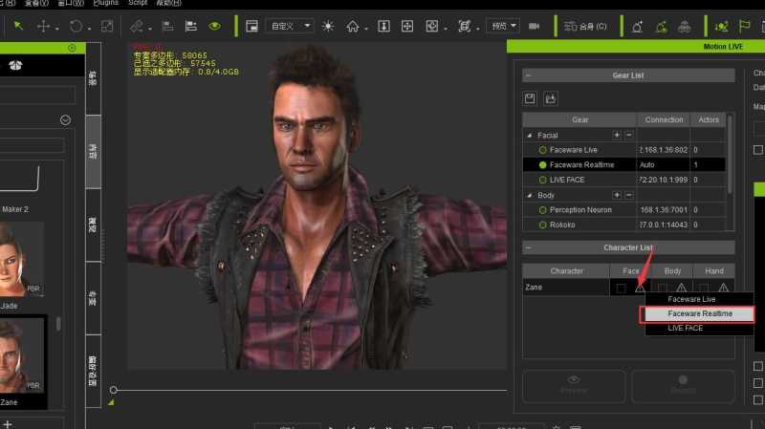Click the save icon in Gear List
Image resolution: width=765 pixels, height=429 pixels.
(530, 97)
